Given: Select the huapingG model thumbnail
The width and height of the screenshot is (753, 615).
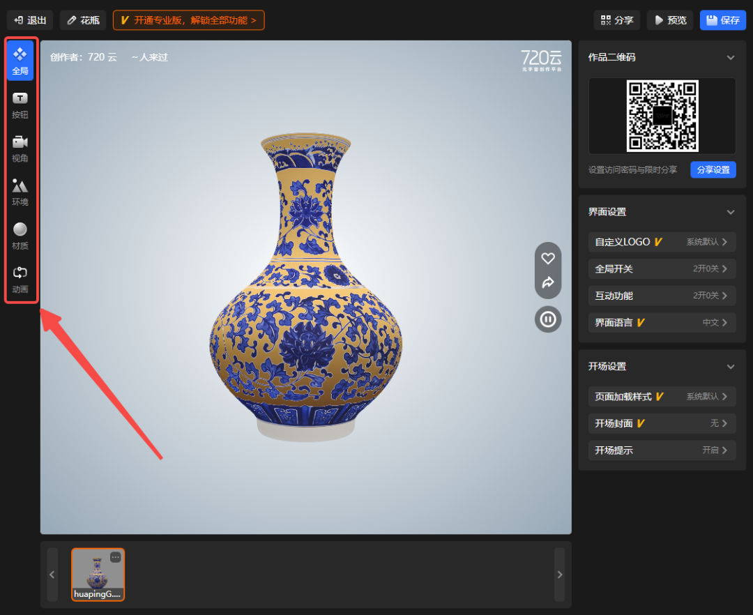Looking at the screenshot, I should (x=98, y=575).
